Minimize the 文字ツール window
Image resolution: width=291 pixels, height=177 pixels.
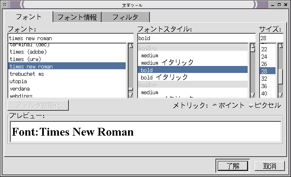[273, 5]
